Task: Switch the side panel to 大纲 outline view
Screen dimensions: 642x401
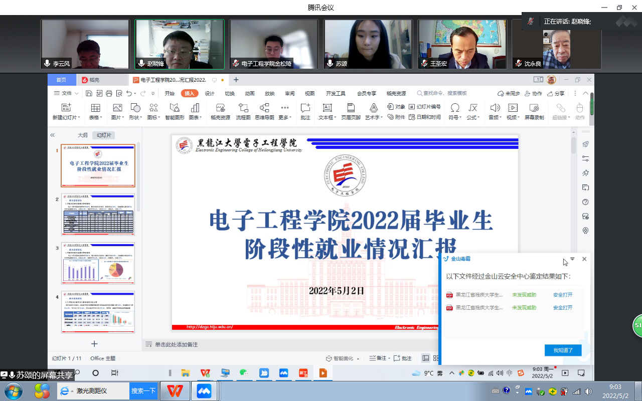Action: 82,135
